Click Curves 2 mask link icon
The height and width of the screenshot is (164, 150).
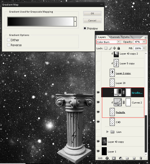123,102
